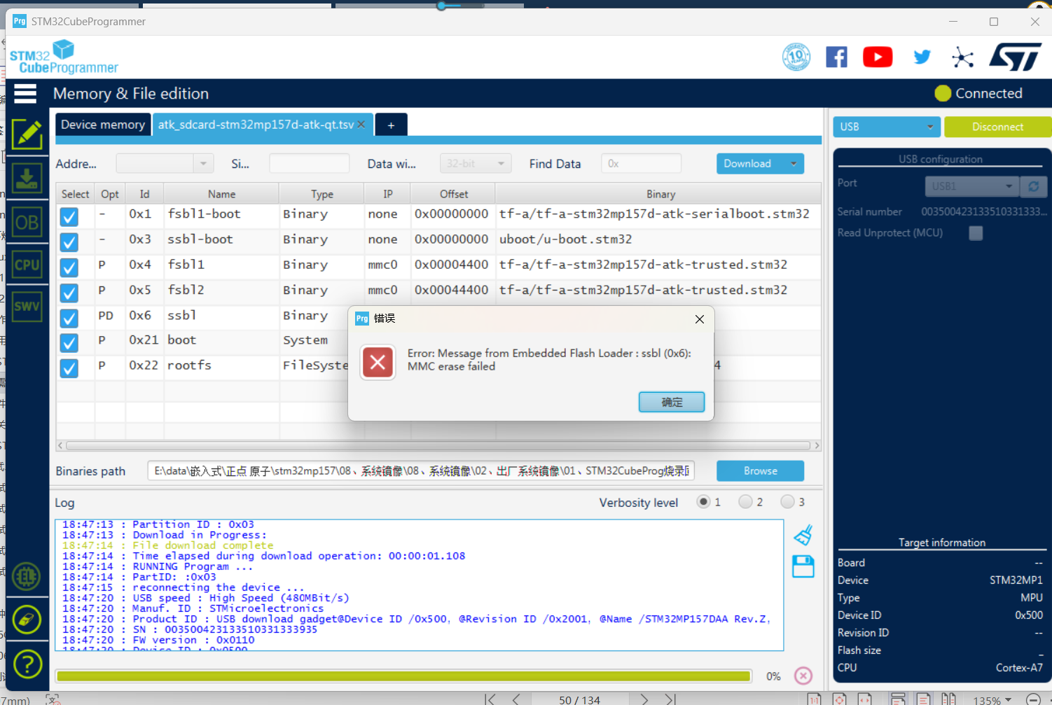
Task: Open the ST community network icon
Action: (x=963, y=57)
